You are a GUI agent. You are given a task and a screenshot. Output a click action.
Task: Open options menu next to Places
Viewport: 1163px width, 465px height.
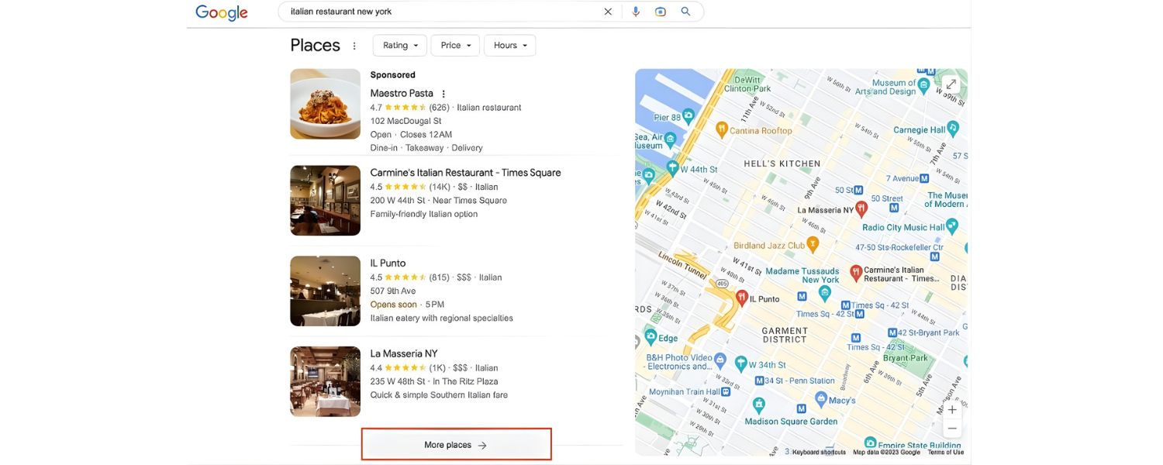354,46
